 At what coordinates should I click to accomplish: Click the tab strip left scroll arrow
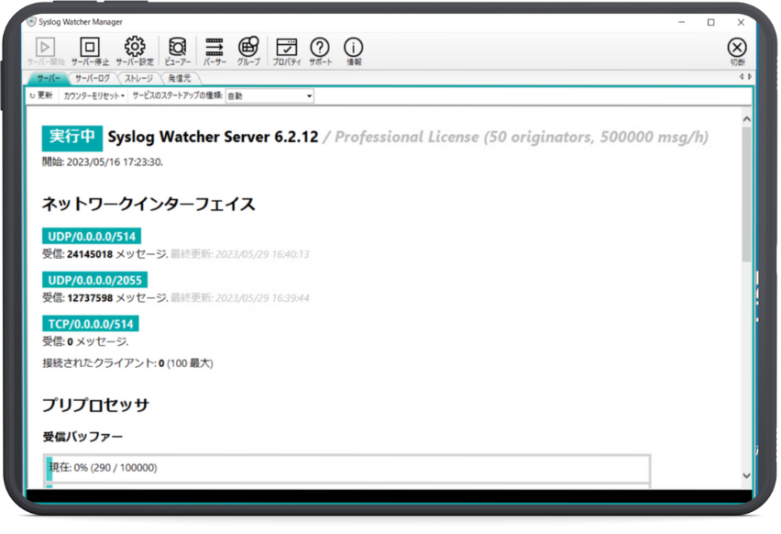click(x=742, y=77)
